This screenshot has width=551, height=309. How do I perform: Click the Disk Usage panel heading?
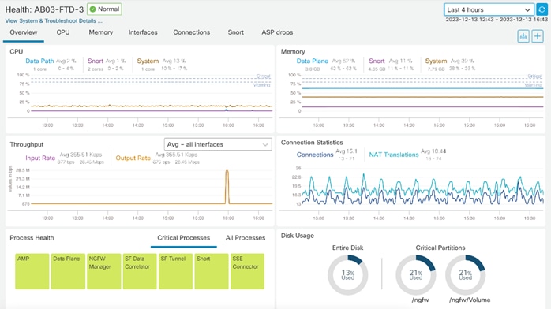(x=298, y=236)
